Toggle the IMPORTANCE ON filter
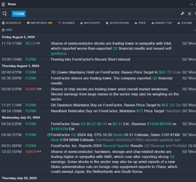 (x=40, y=23)
